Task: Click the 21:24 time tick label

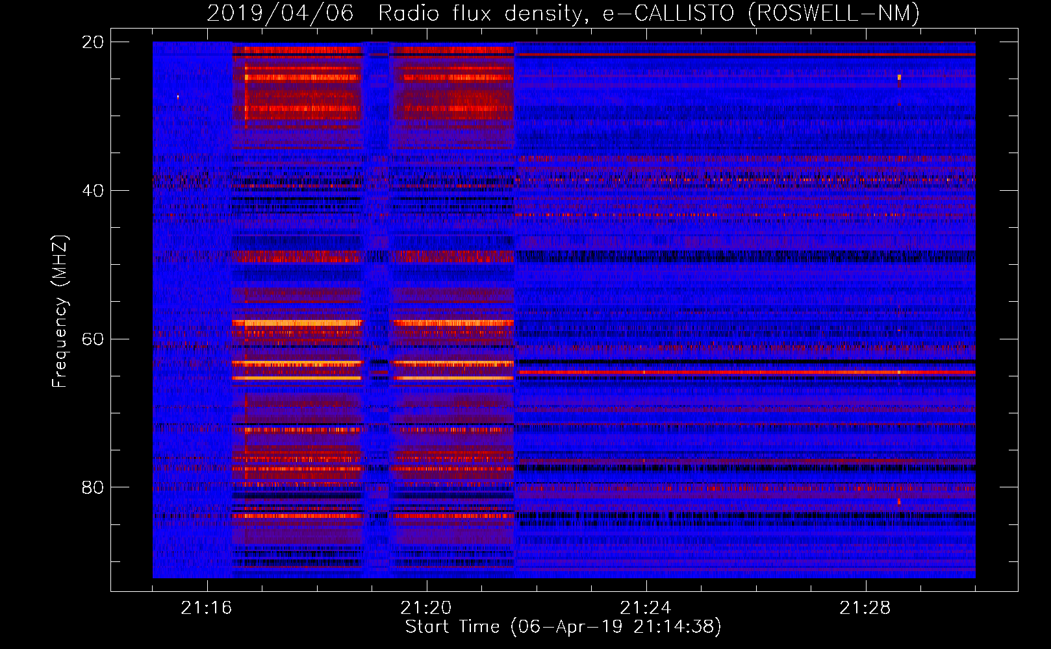Action: (646, 608)
